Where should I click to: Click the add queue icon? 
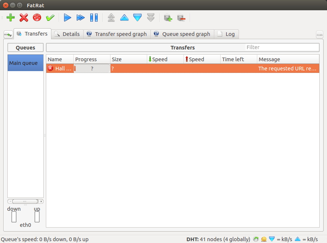168,18
